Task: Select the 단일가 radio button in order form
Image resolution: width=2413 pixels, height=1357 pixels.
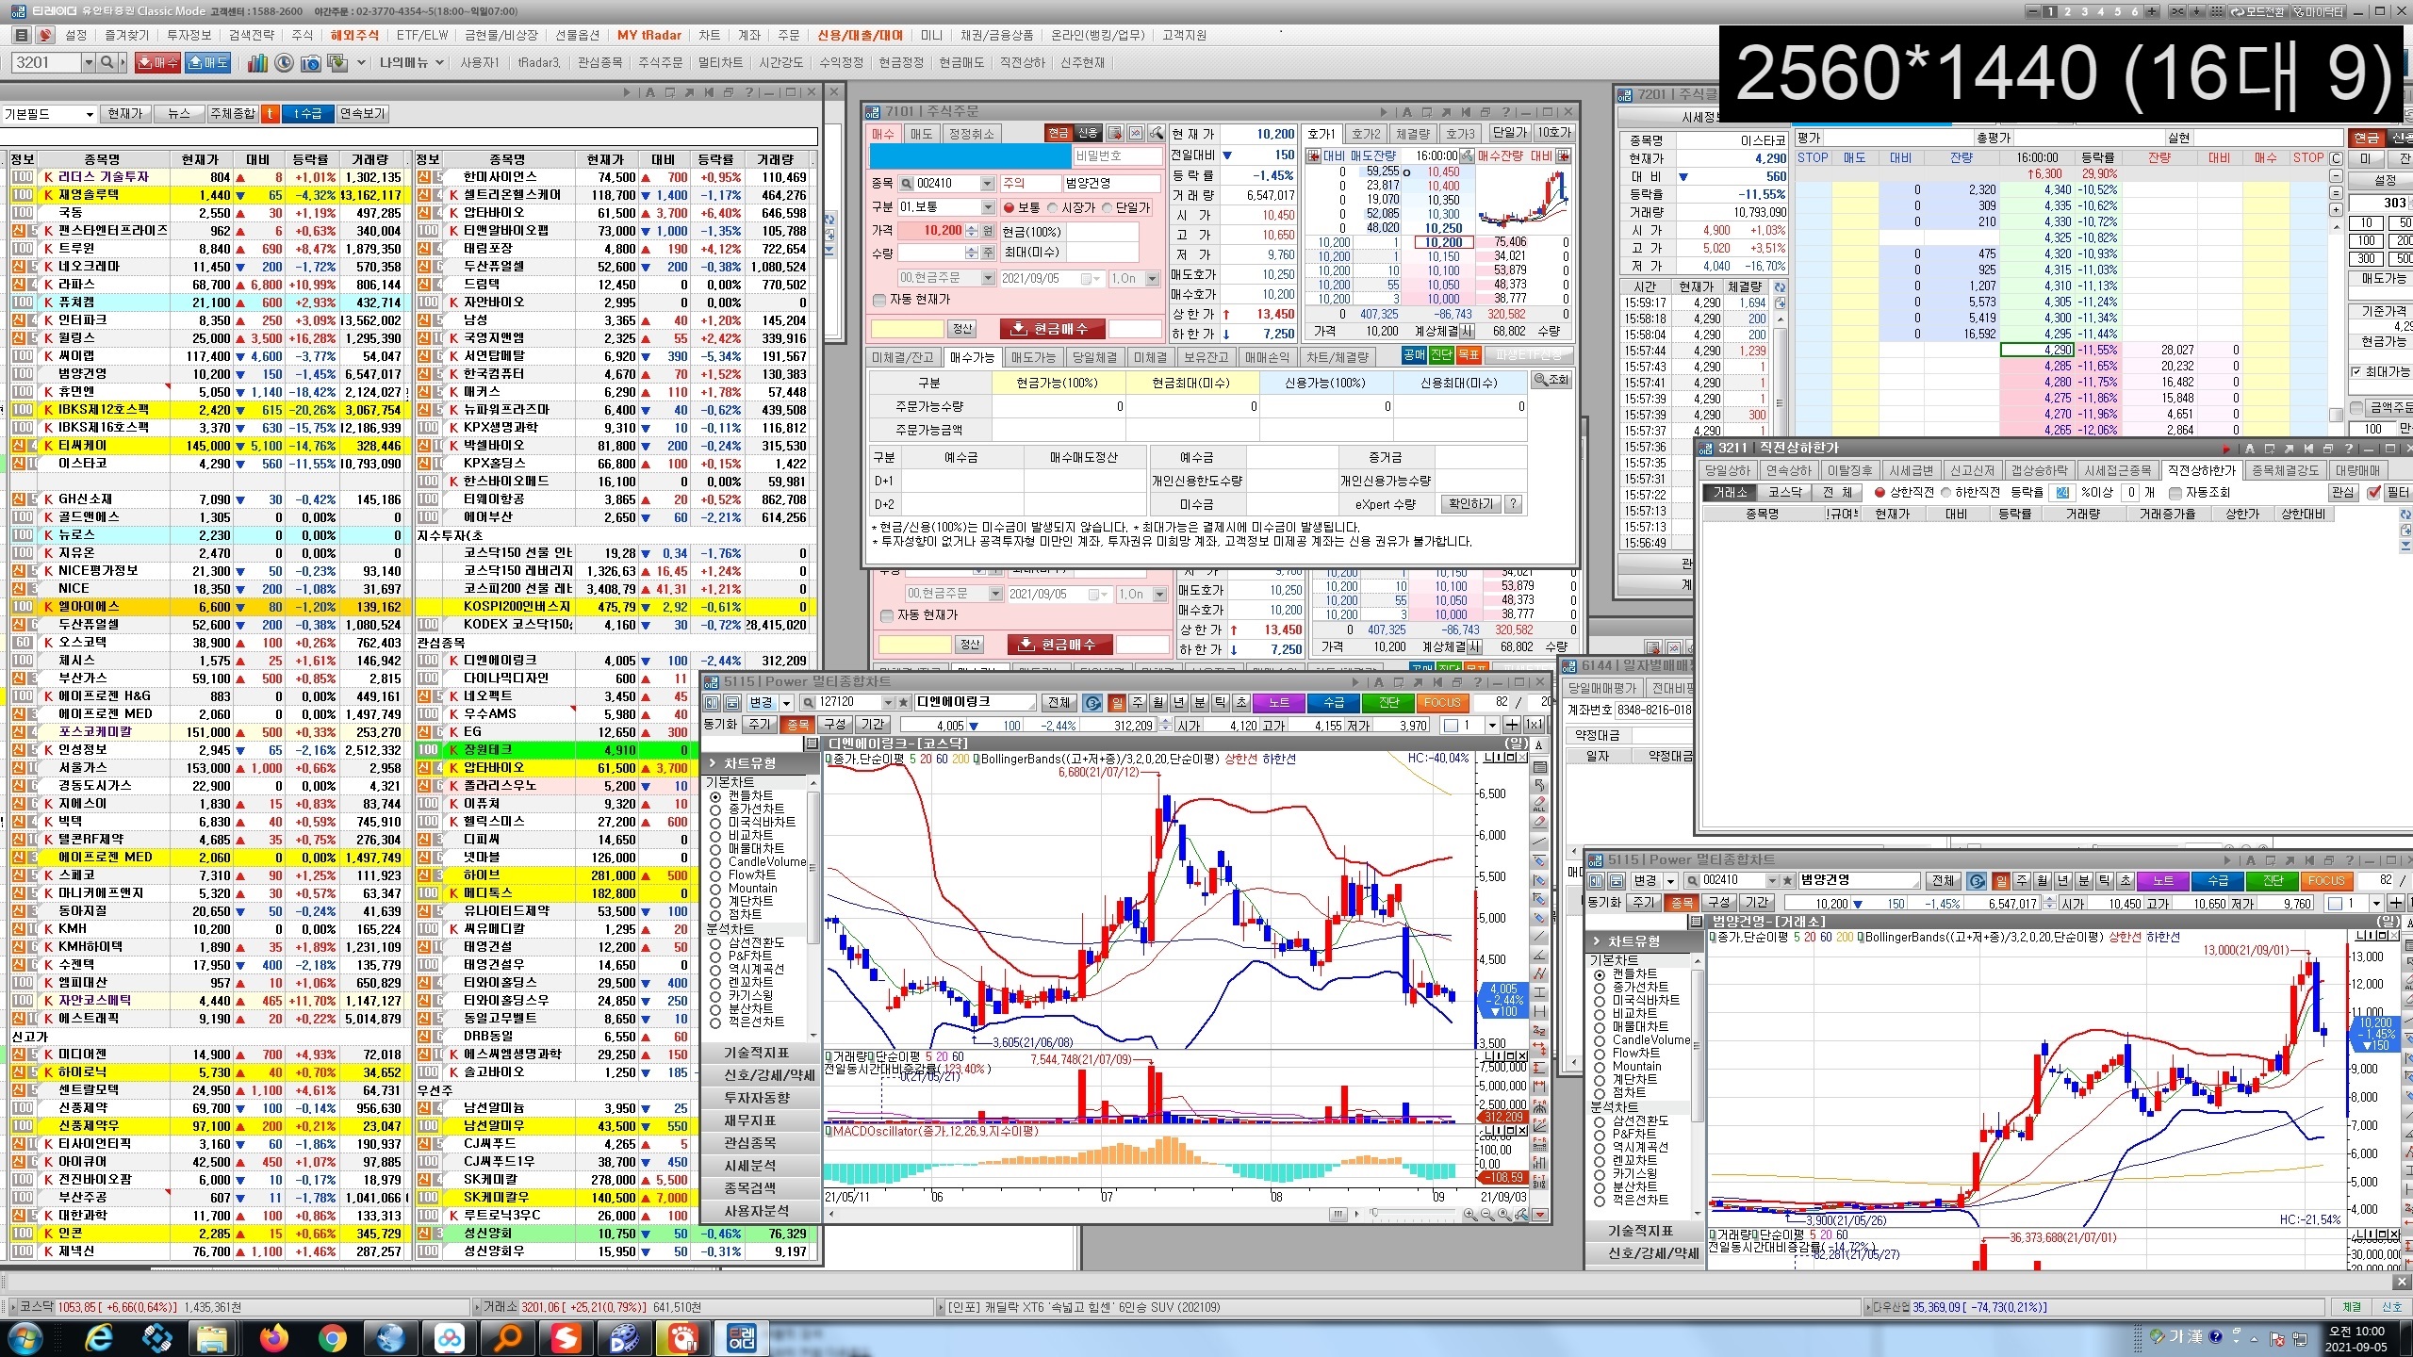Action: (x=1107, y=208)
